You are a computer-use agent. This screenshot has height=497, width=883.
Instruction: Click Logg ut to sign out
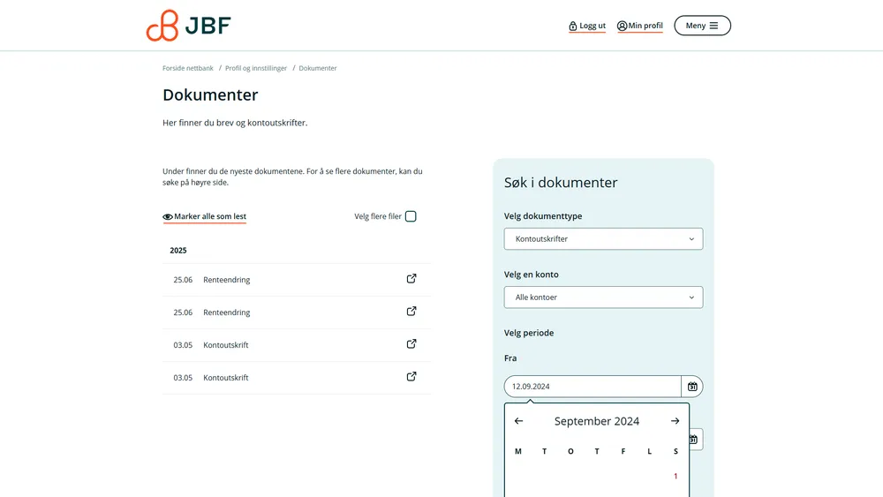click(x=587, y=26)
